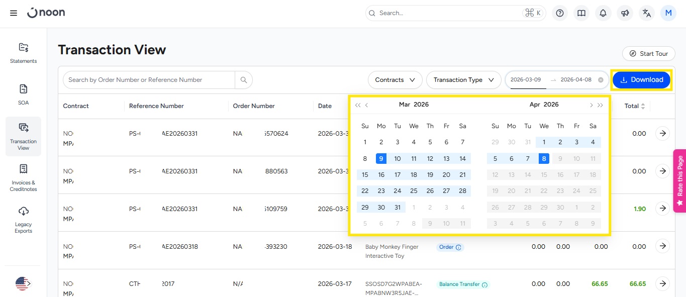Sort the table by Total column
Screen dimensions: 686x297
coord(643,106)
